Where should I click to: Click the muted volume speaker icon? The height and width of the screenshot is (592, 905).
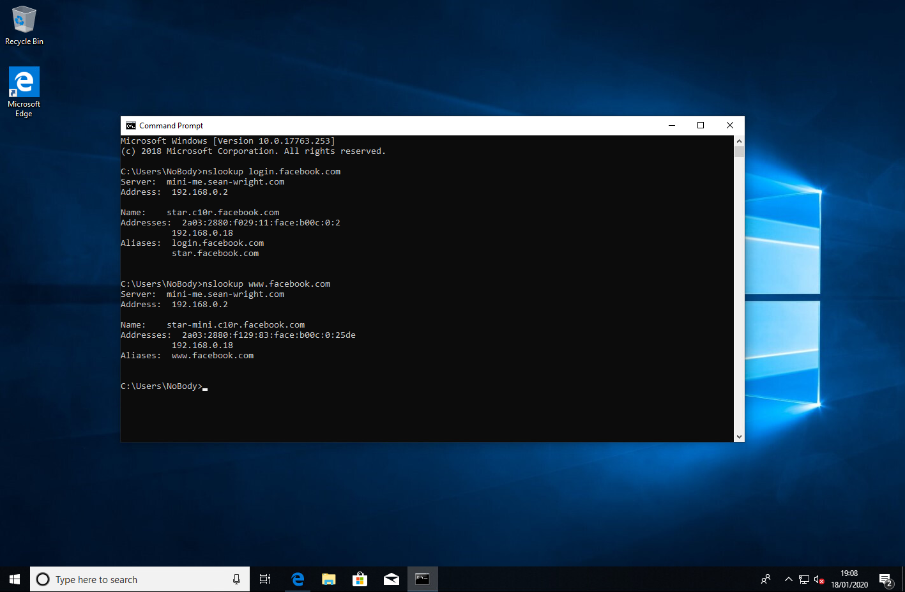click(x=819, y=579)
